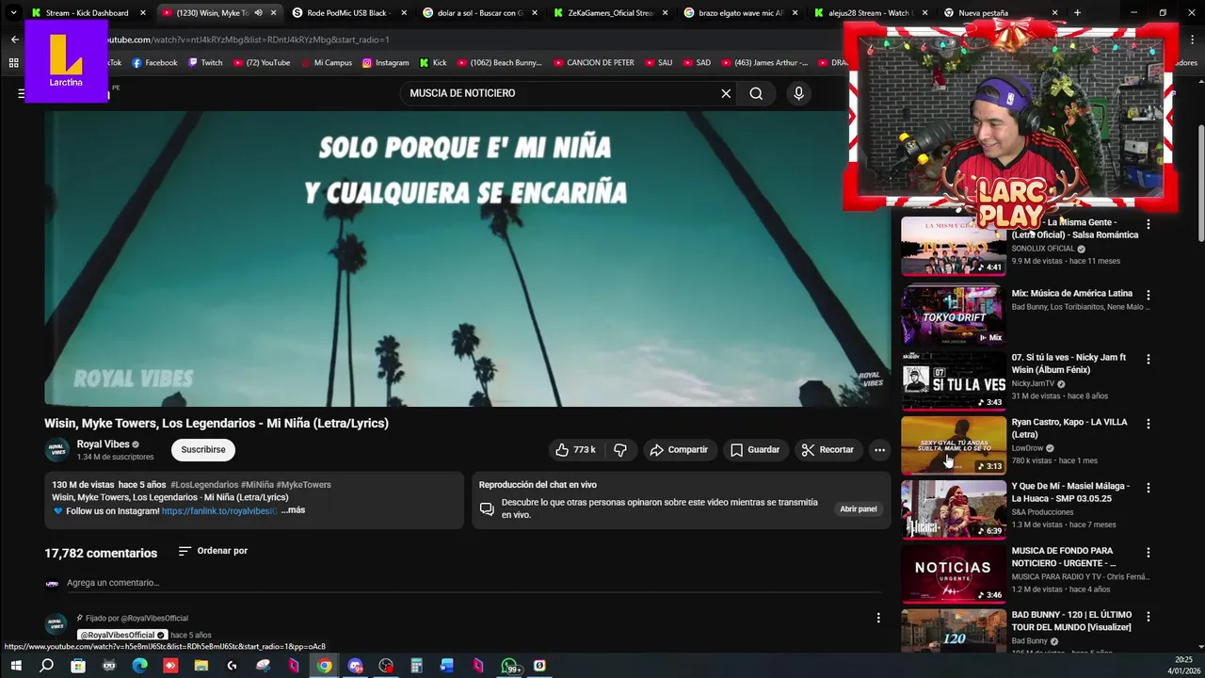Viewport: 1205px width, 678px height.
Task: Switch to Google Chrome in the taskbar
Action: click(x=324, y=666)
